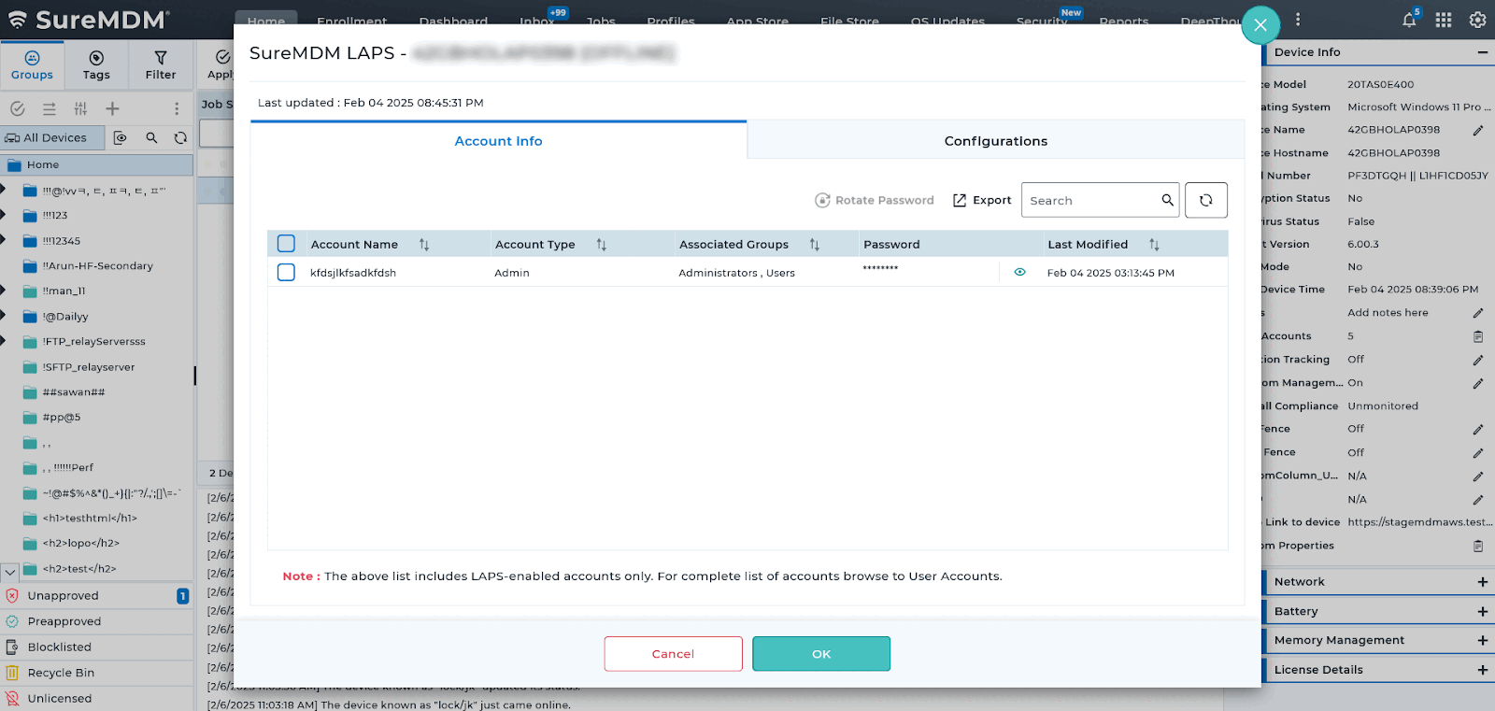
Task: Click the add group plus icon
Action: pyautogui.click(x=112, y=109)
